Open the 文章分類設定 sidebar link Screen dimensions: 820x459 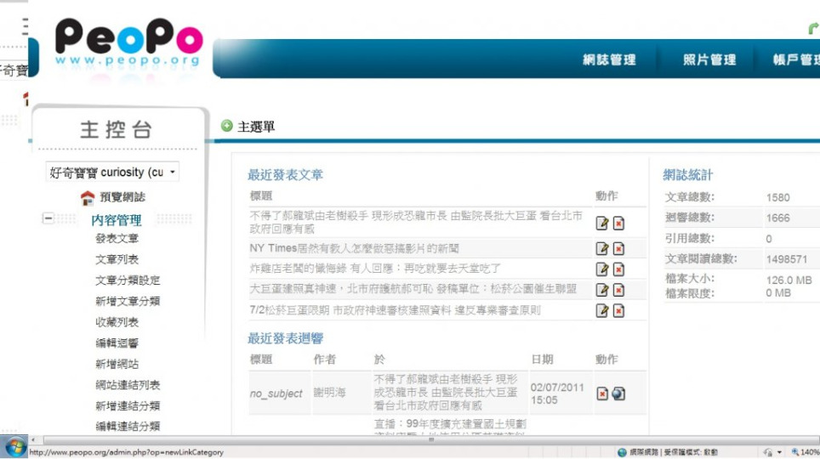click(128, 280)
